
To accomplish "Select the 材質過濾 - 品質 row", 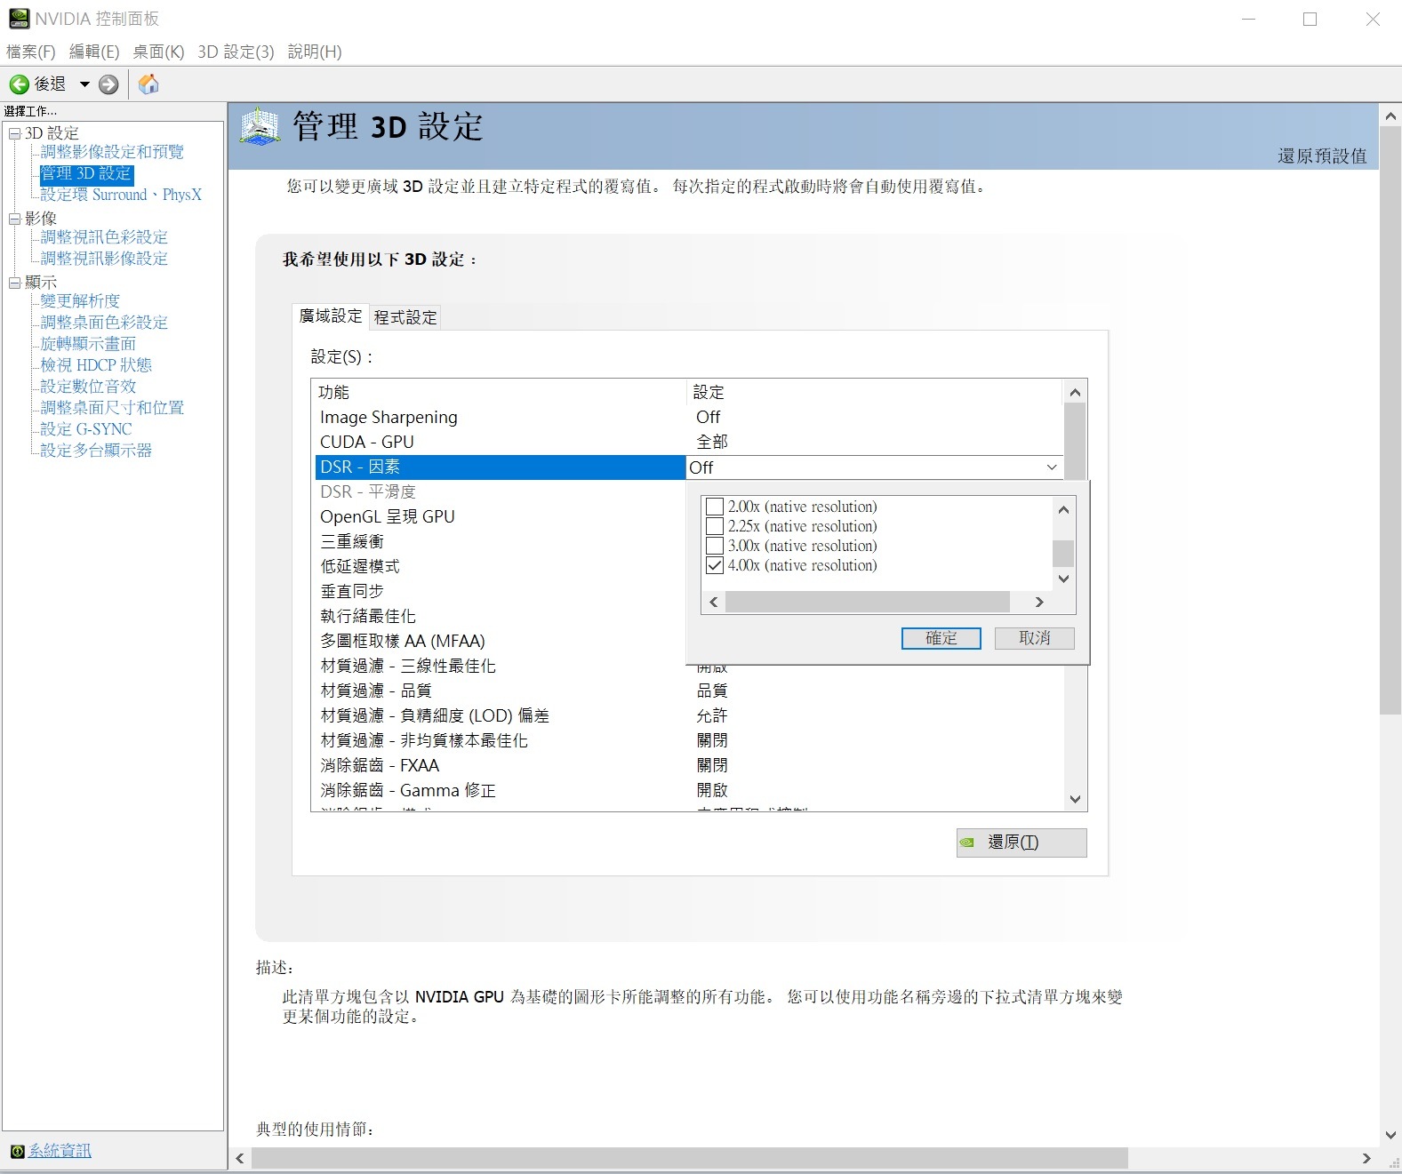I will coord(689,691).
